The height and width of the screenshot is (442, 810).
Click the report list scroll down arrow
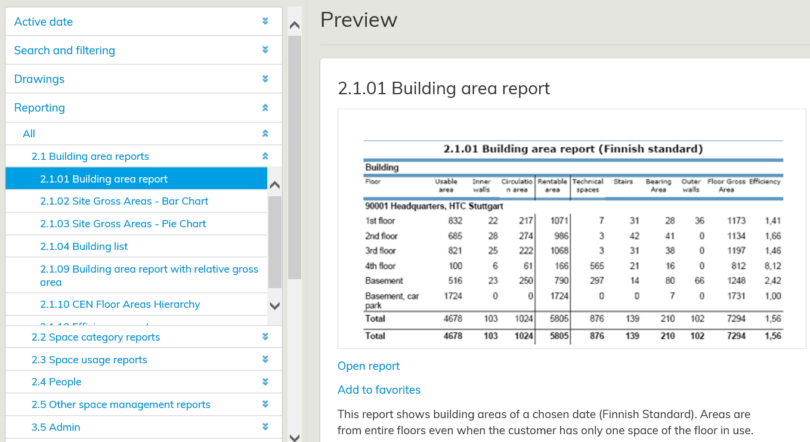(x=274, y=306)
